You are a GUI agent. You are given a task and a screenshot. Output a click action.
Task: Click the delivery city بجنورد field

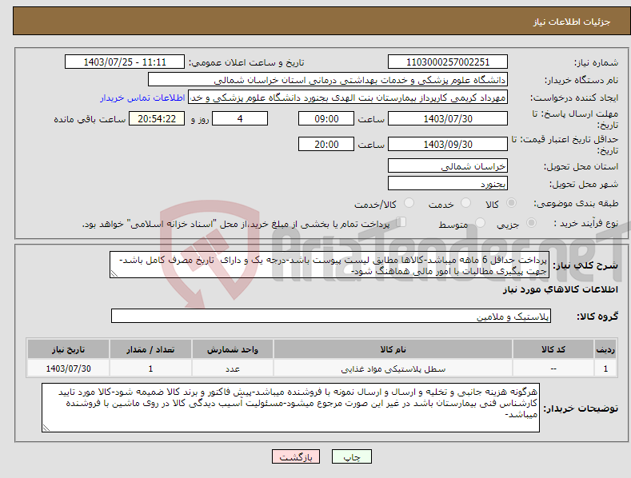coord(448,184)
